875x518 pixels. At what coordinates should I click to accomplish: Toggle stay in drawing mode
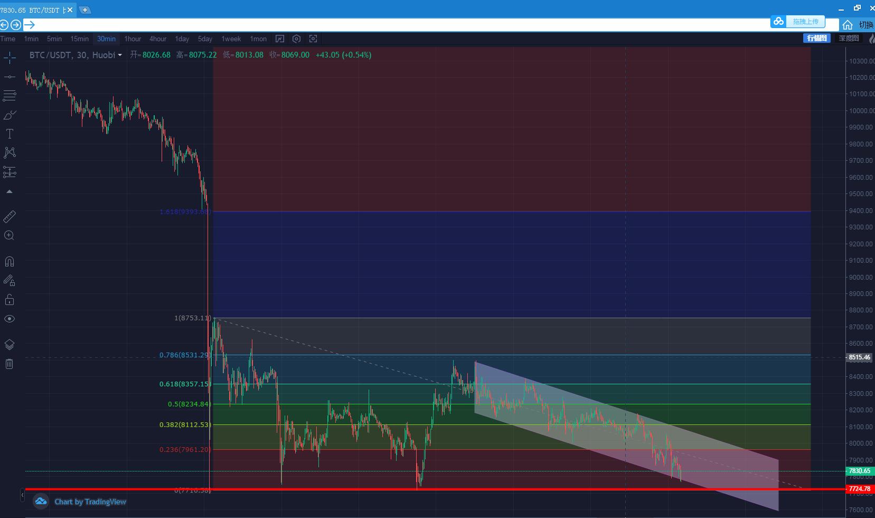10,281
